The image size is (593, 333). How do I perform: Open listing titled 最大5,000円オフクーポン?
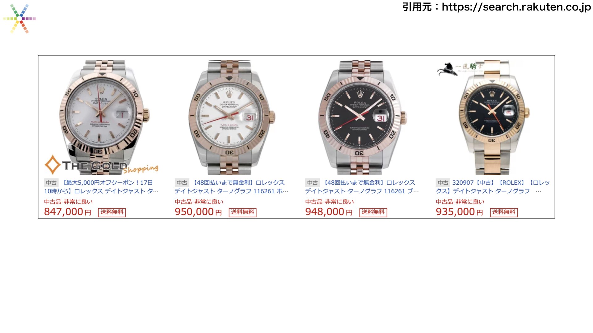coord(101,187)
